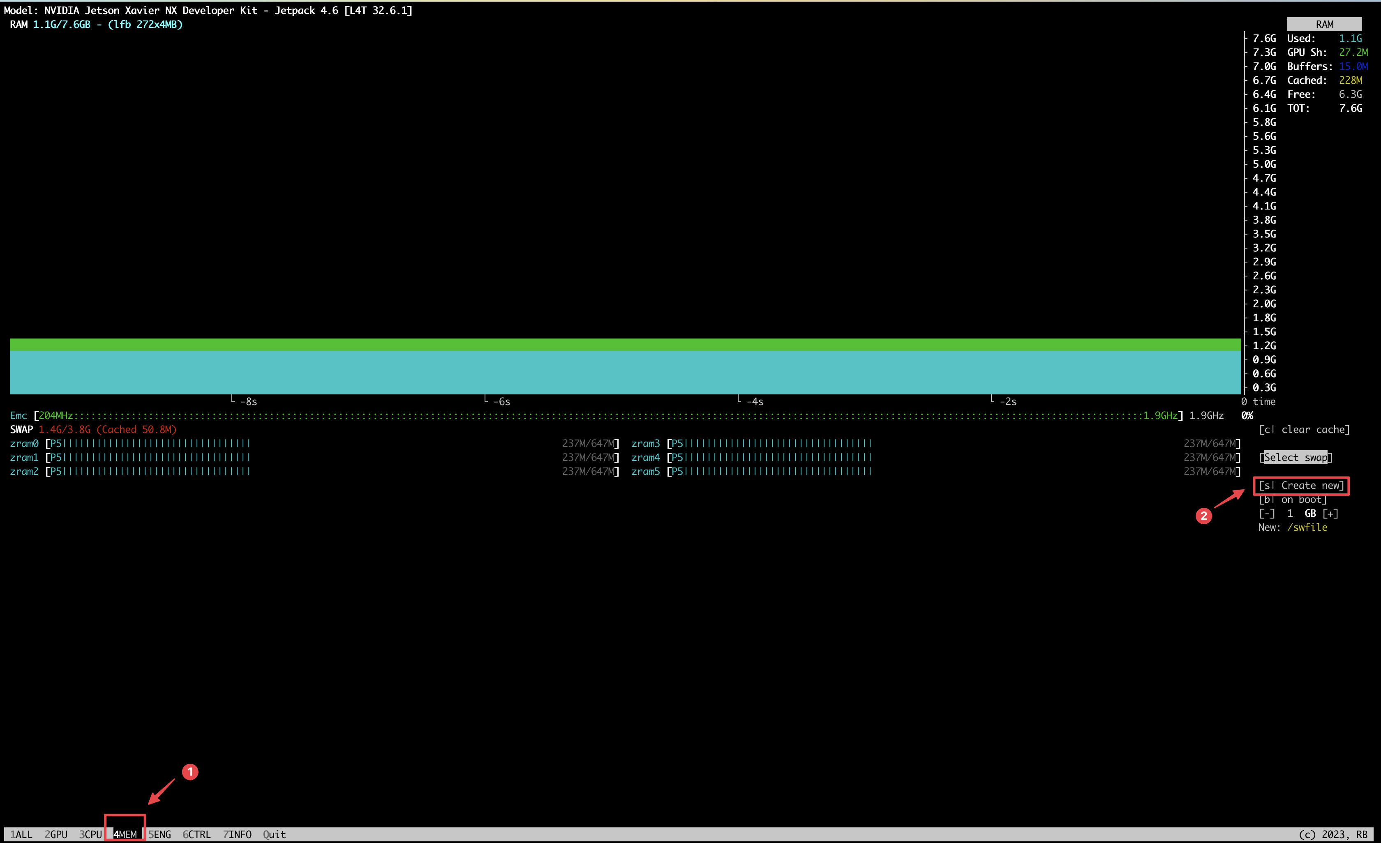Click the Emc frequency bar
The image size is (1381, 843).
click(x=608, y=416)
